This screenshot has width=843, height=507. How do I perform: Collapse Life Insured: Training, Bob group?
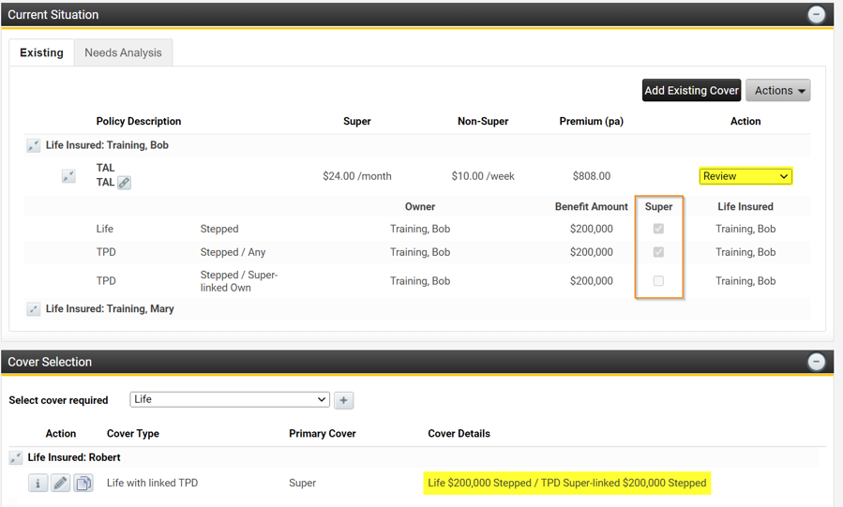(x=34, y=146)
